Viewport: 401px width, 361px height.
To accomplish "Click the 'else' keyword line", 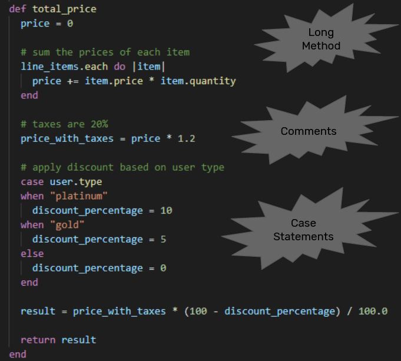I will (32, 254).
